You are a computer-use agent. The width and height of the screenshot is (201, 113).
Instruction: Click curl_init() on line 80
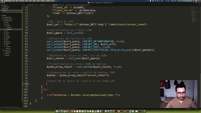pyautogui.click(x=75, y=33)
